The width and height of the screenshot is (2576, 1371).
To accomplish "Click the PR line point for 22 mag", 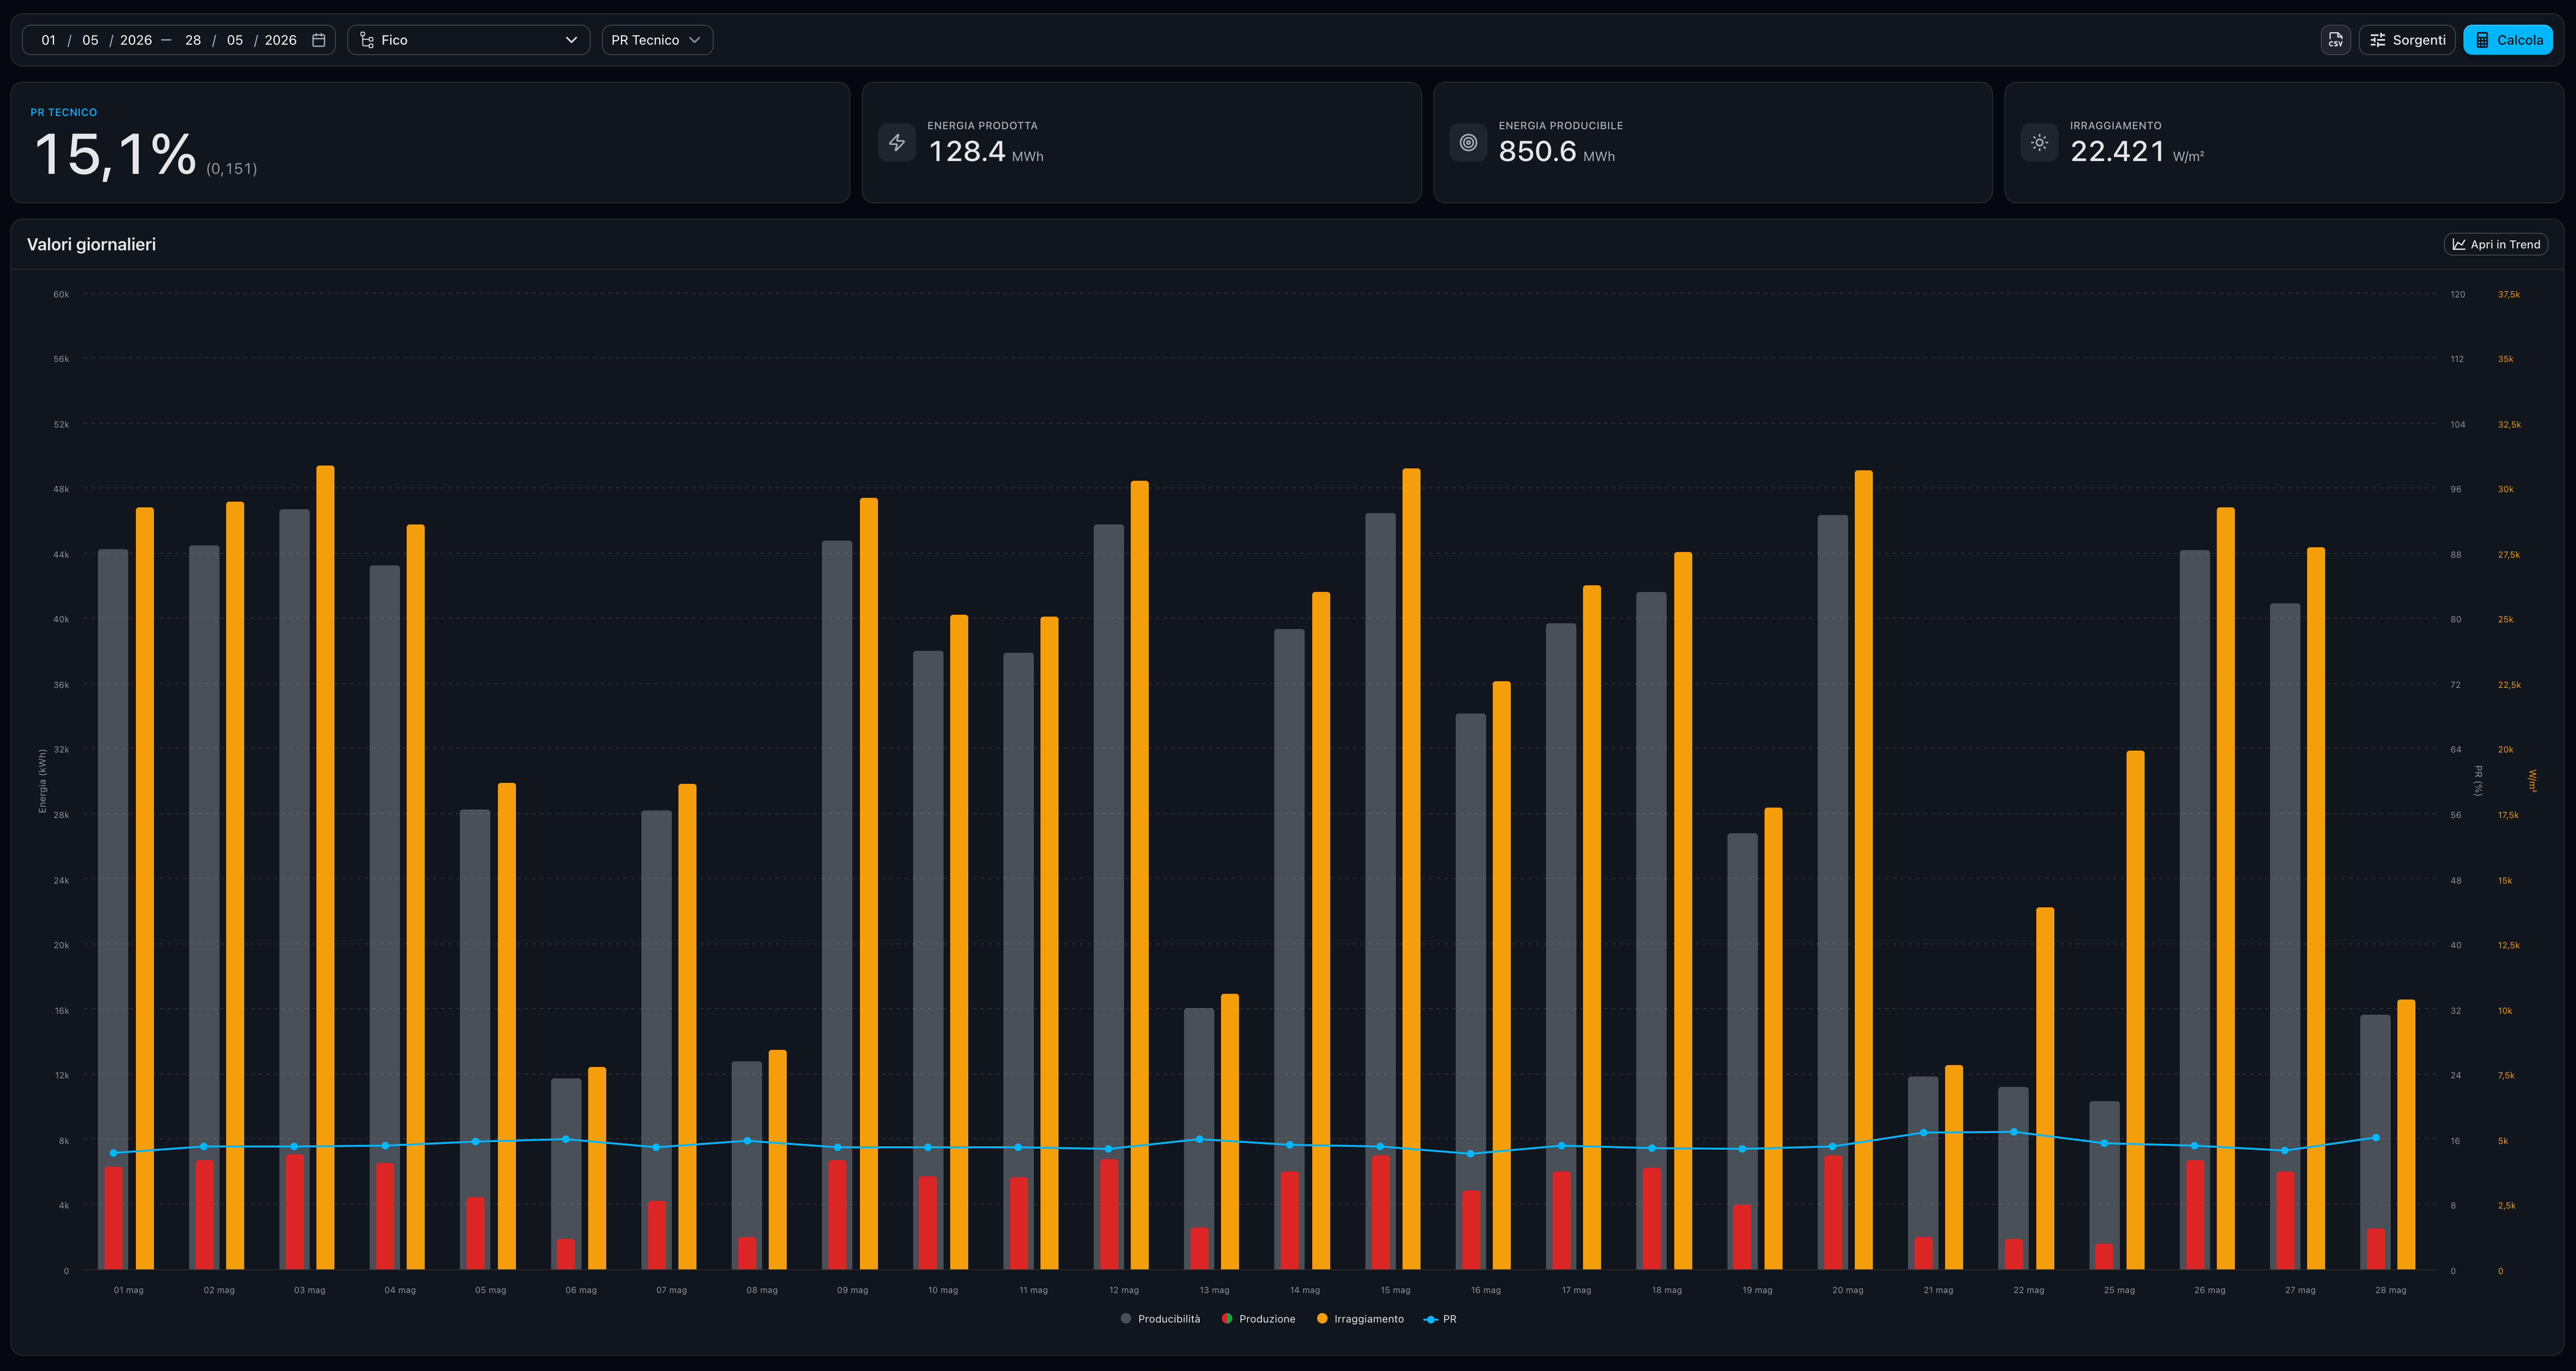I will [x=2014, y=1132].
